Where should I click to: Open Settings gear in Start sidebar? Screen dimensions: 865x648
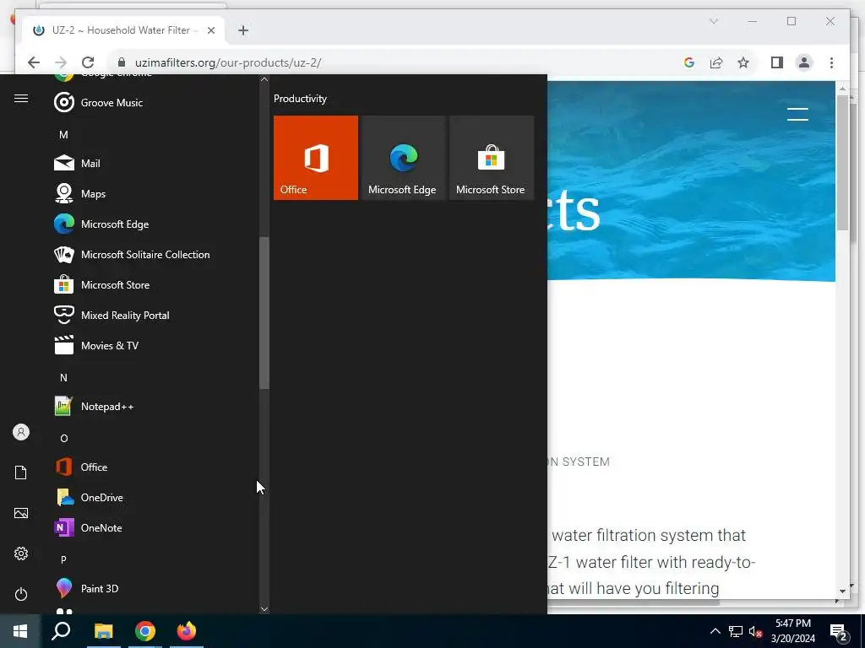pos(21,553)
